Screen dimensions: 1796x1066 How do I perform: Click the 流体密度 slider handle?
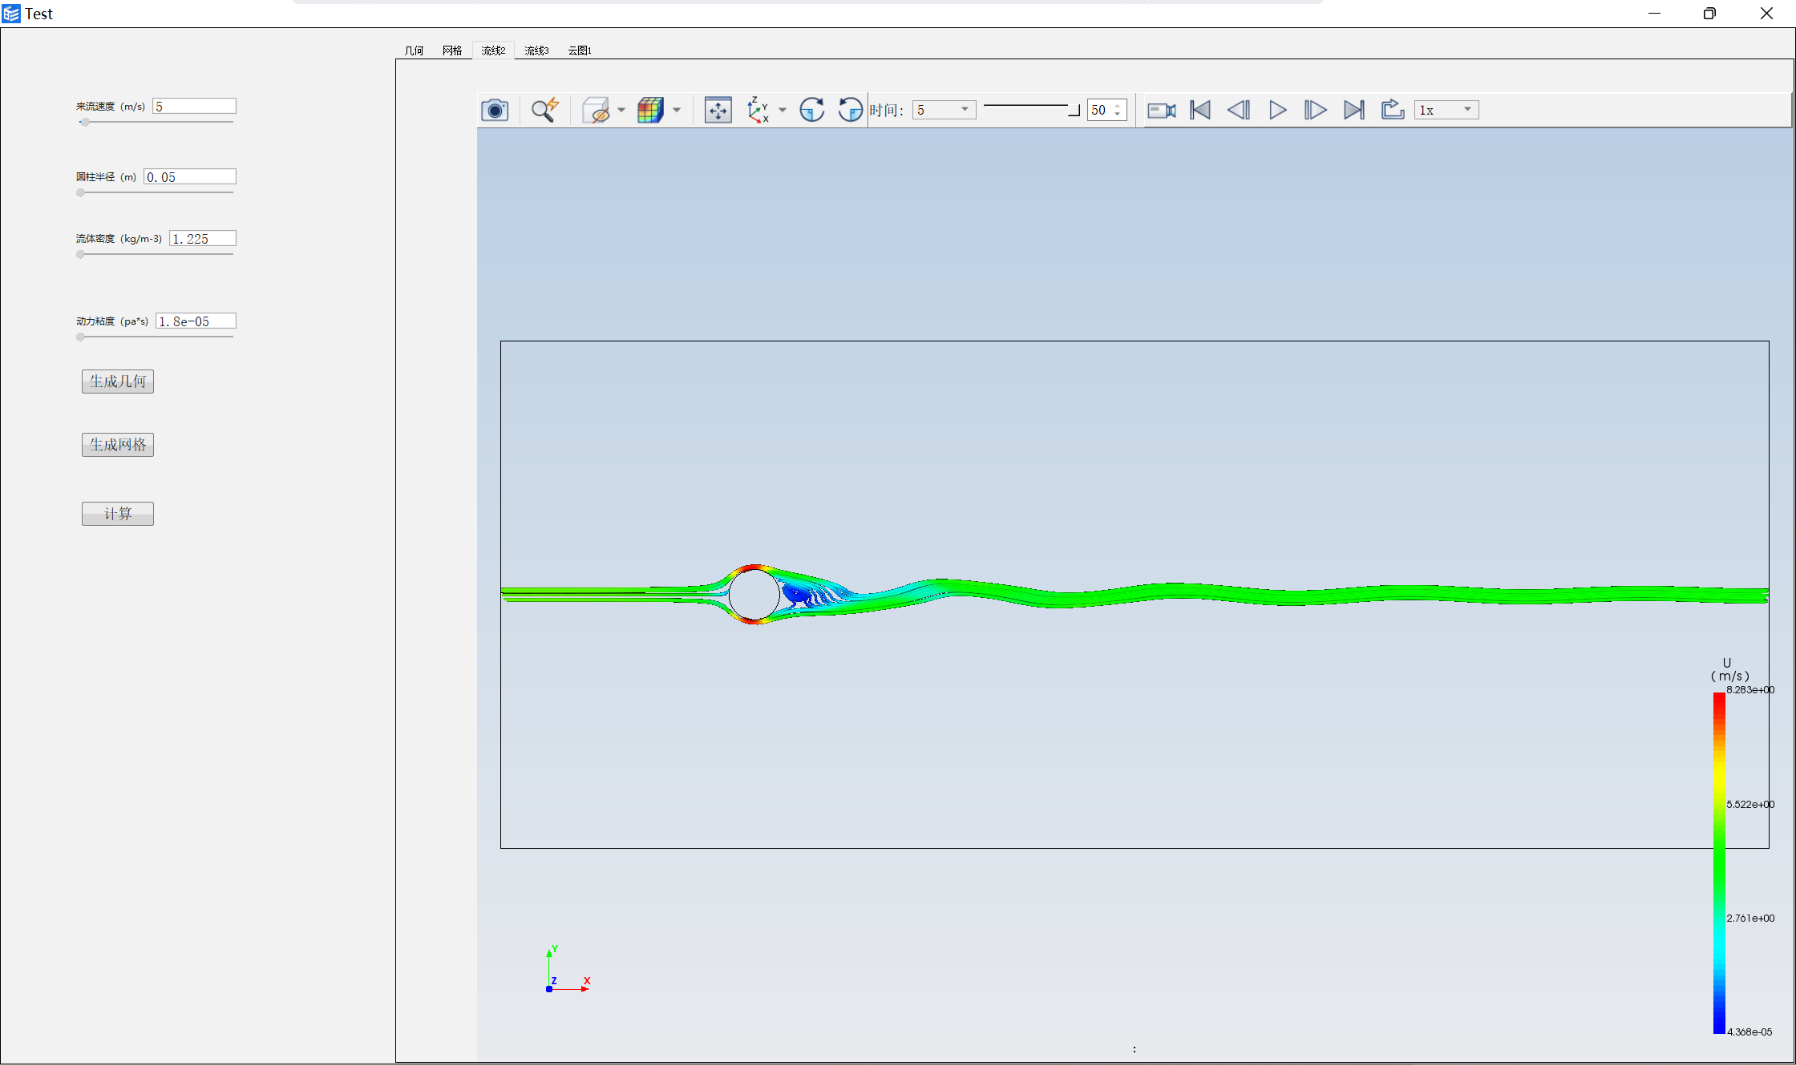click(80, 255)
